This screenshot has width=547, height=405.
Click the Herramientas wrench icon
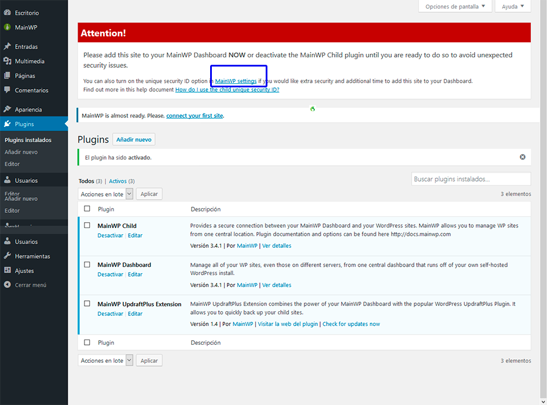[8, 256]
